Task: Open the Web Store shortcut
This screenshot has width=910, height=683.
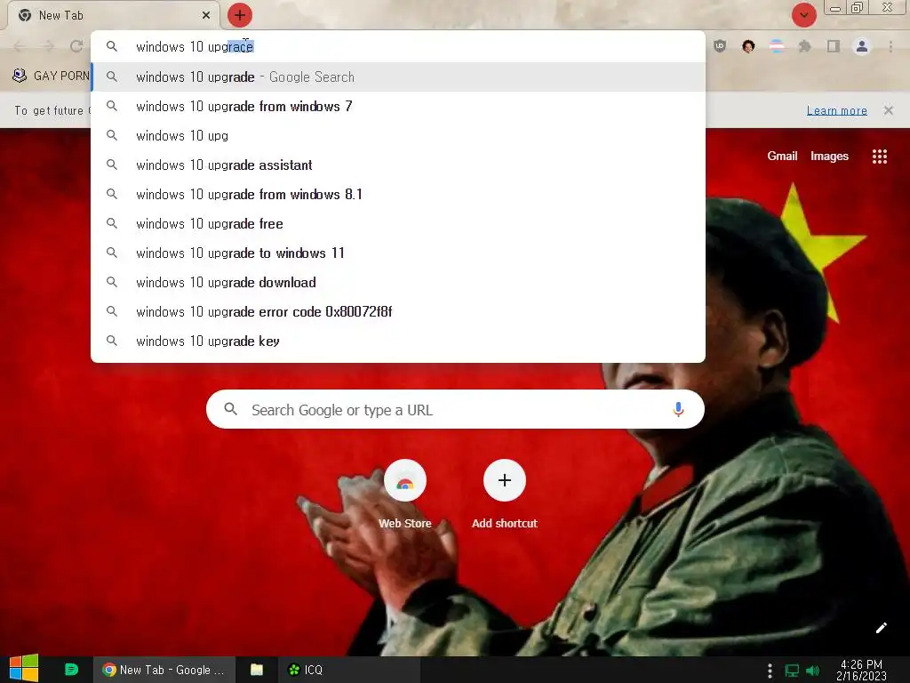Action: point(405,494)
